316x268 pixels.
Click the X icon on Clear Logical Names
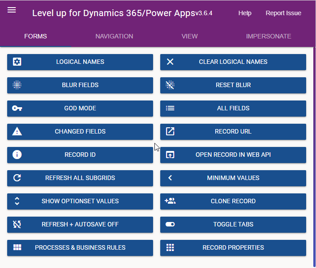(x=170, y=62)
